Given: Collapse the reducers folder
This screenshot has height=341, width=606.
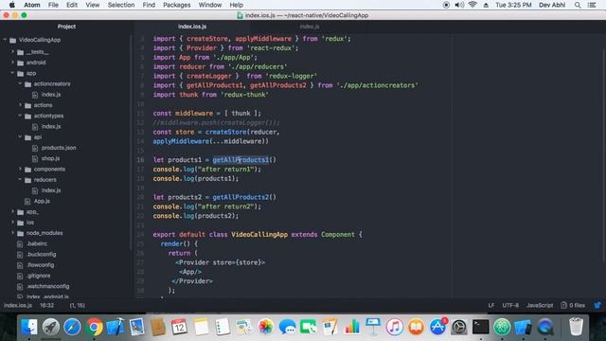Looking at the screenshot, I should click(x=20, y=180).
